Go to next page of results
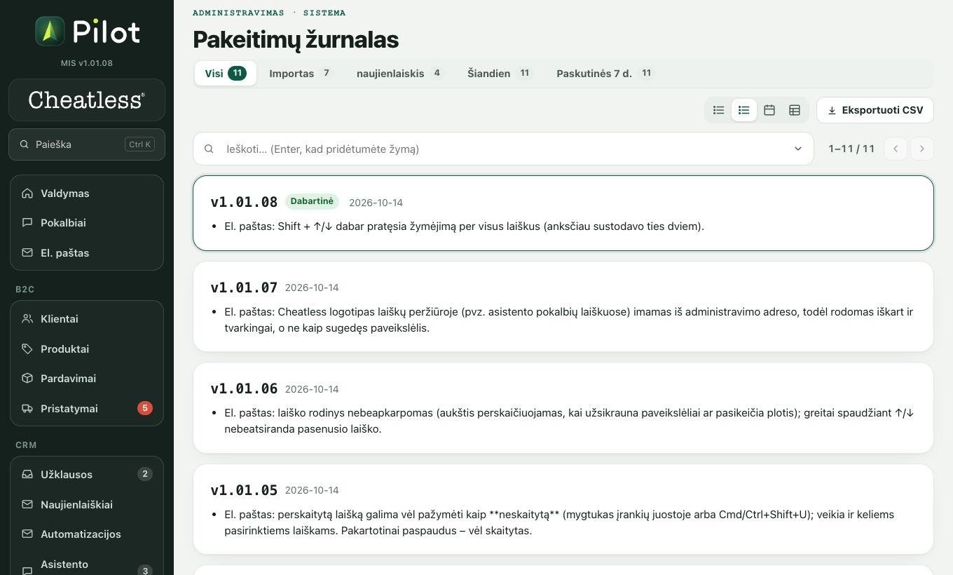Viewport: 953px width, 575px height. [922, 149]
